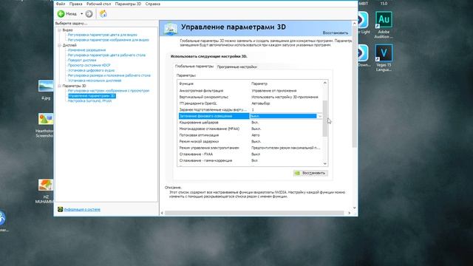Select the Анизотропная фильтрация row
The image size is (473, 266).
(x=251, y=91)
